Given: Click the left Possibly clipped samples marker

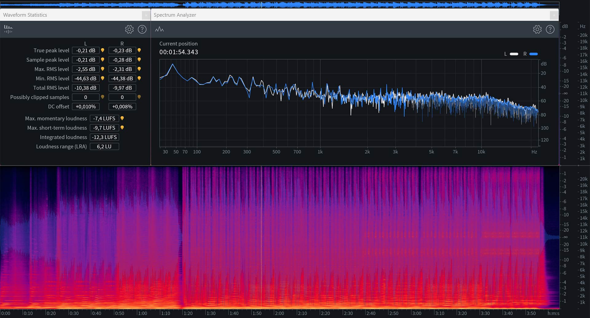Looking at the screenshot, I should [103, 97].
